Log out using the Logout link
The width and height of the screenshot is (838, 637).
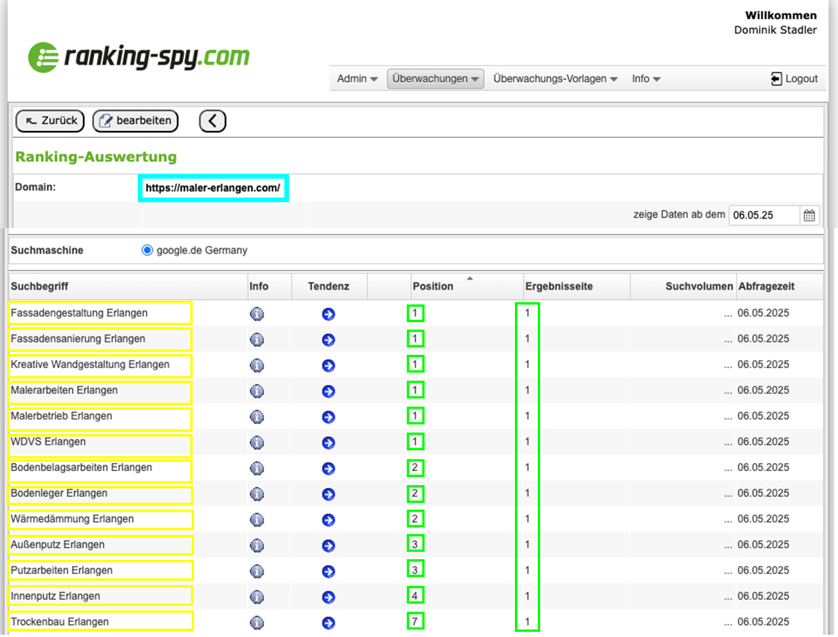794,79
